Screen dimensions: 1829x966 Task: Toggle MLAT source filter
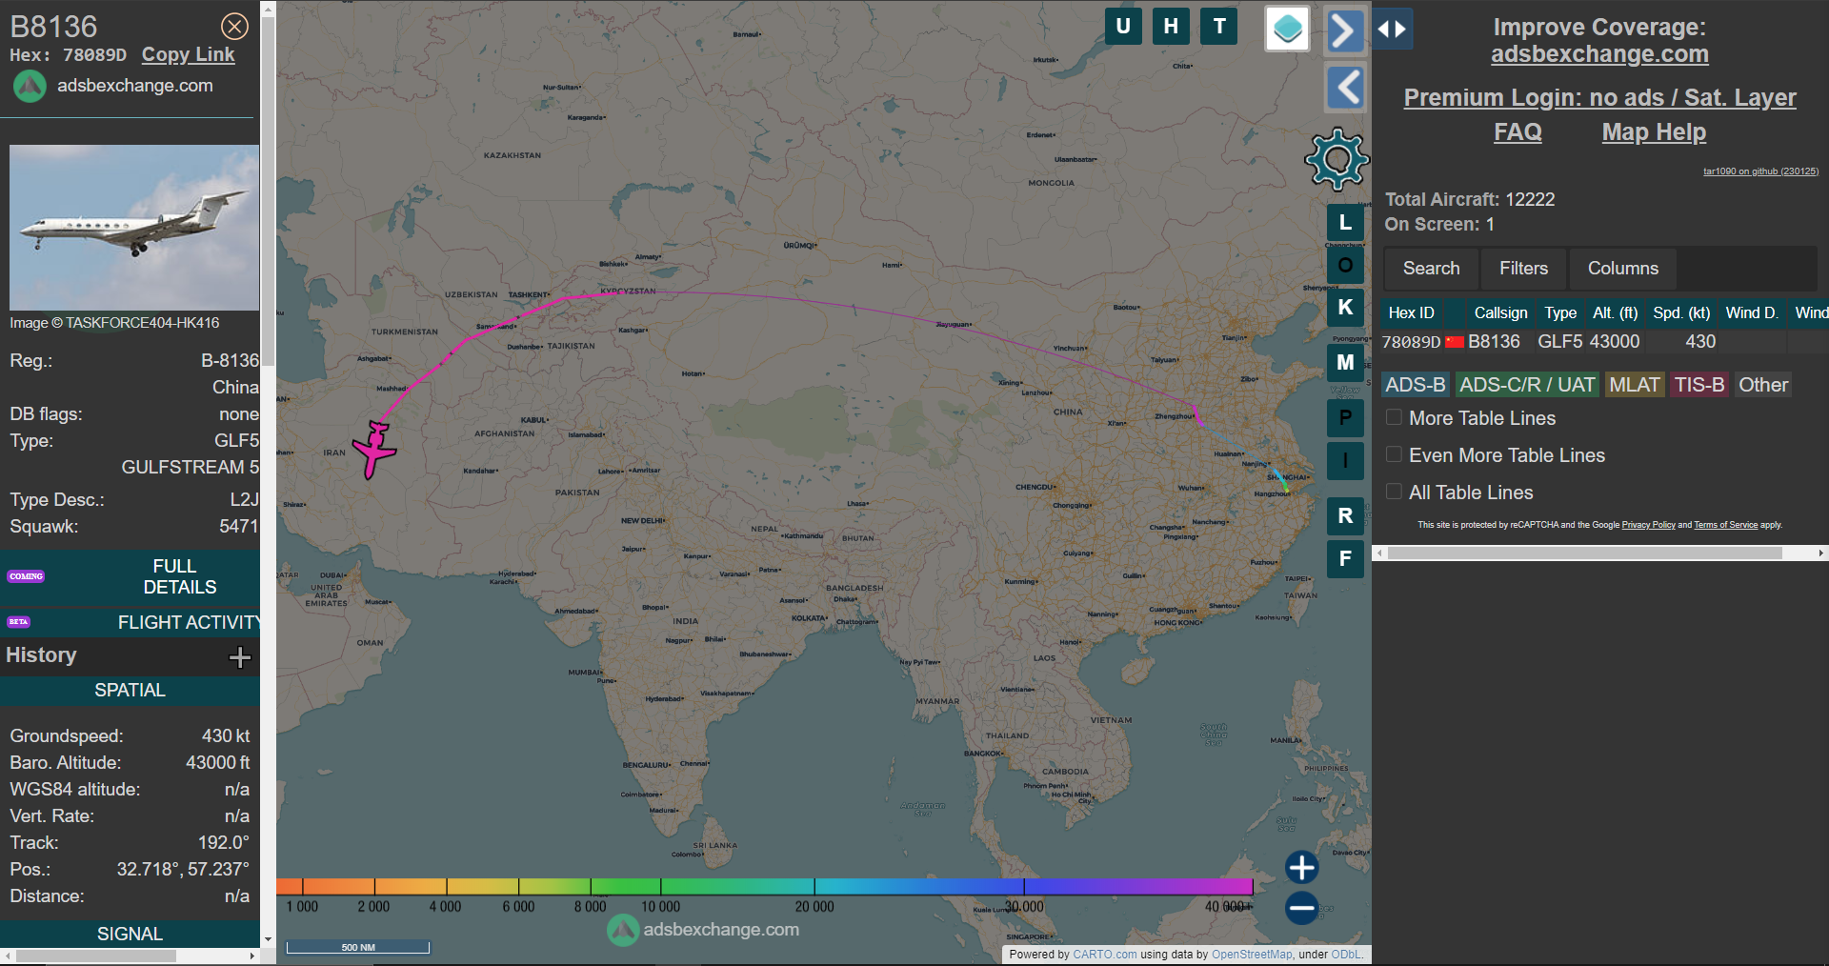point(1635,385)
